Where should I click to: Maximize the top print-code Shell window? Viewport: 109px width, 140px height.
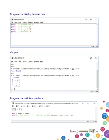pos(91,20)
